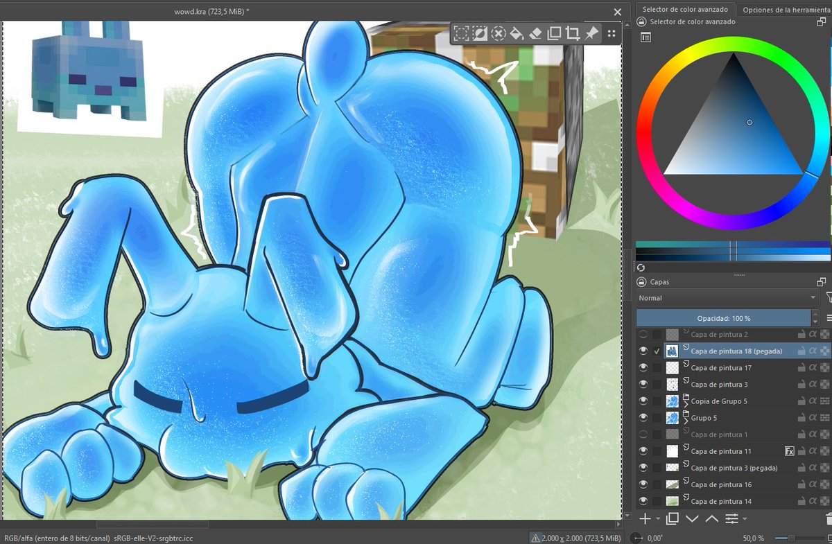Crop to selection using the crop icon
Image resolution: width=832 pixels, height=544 pixels.
573,33
